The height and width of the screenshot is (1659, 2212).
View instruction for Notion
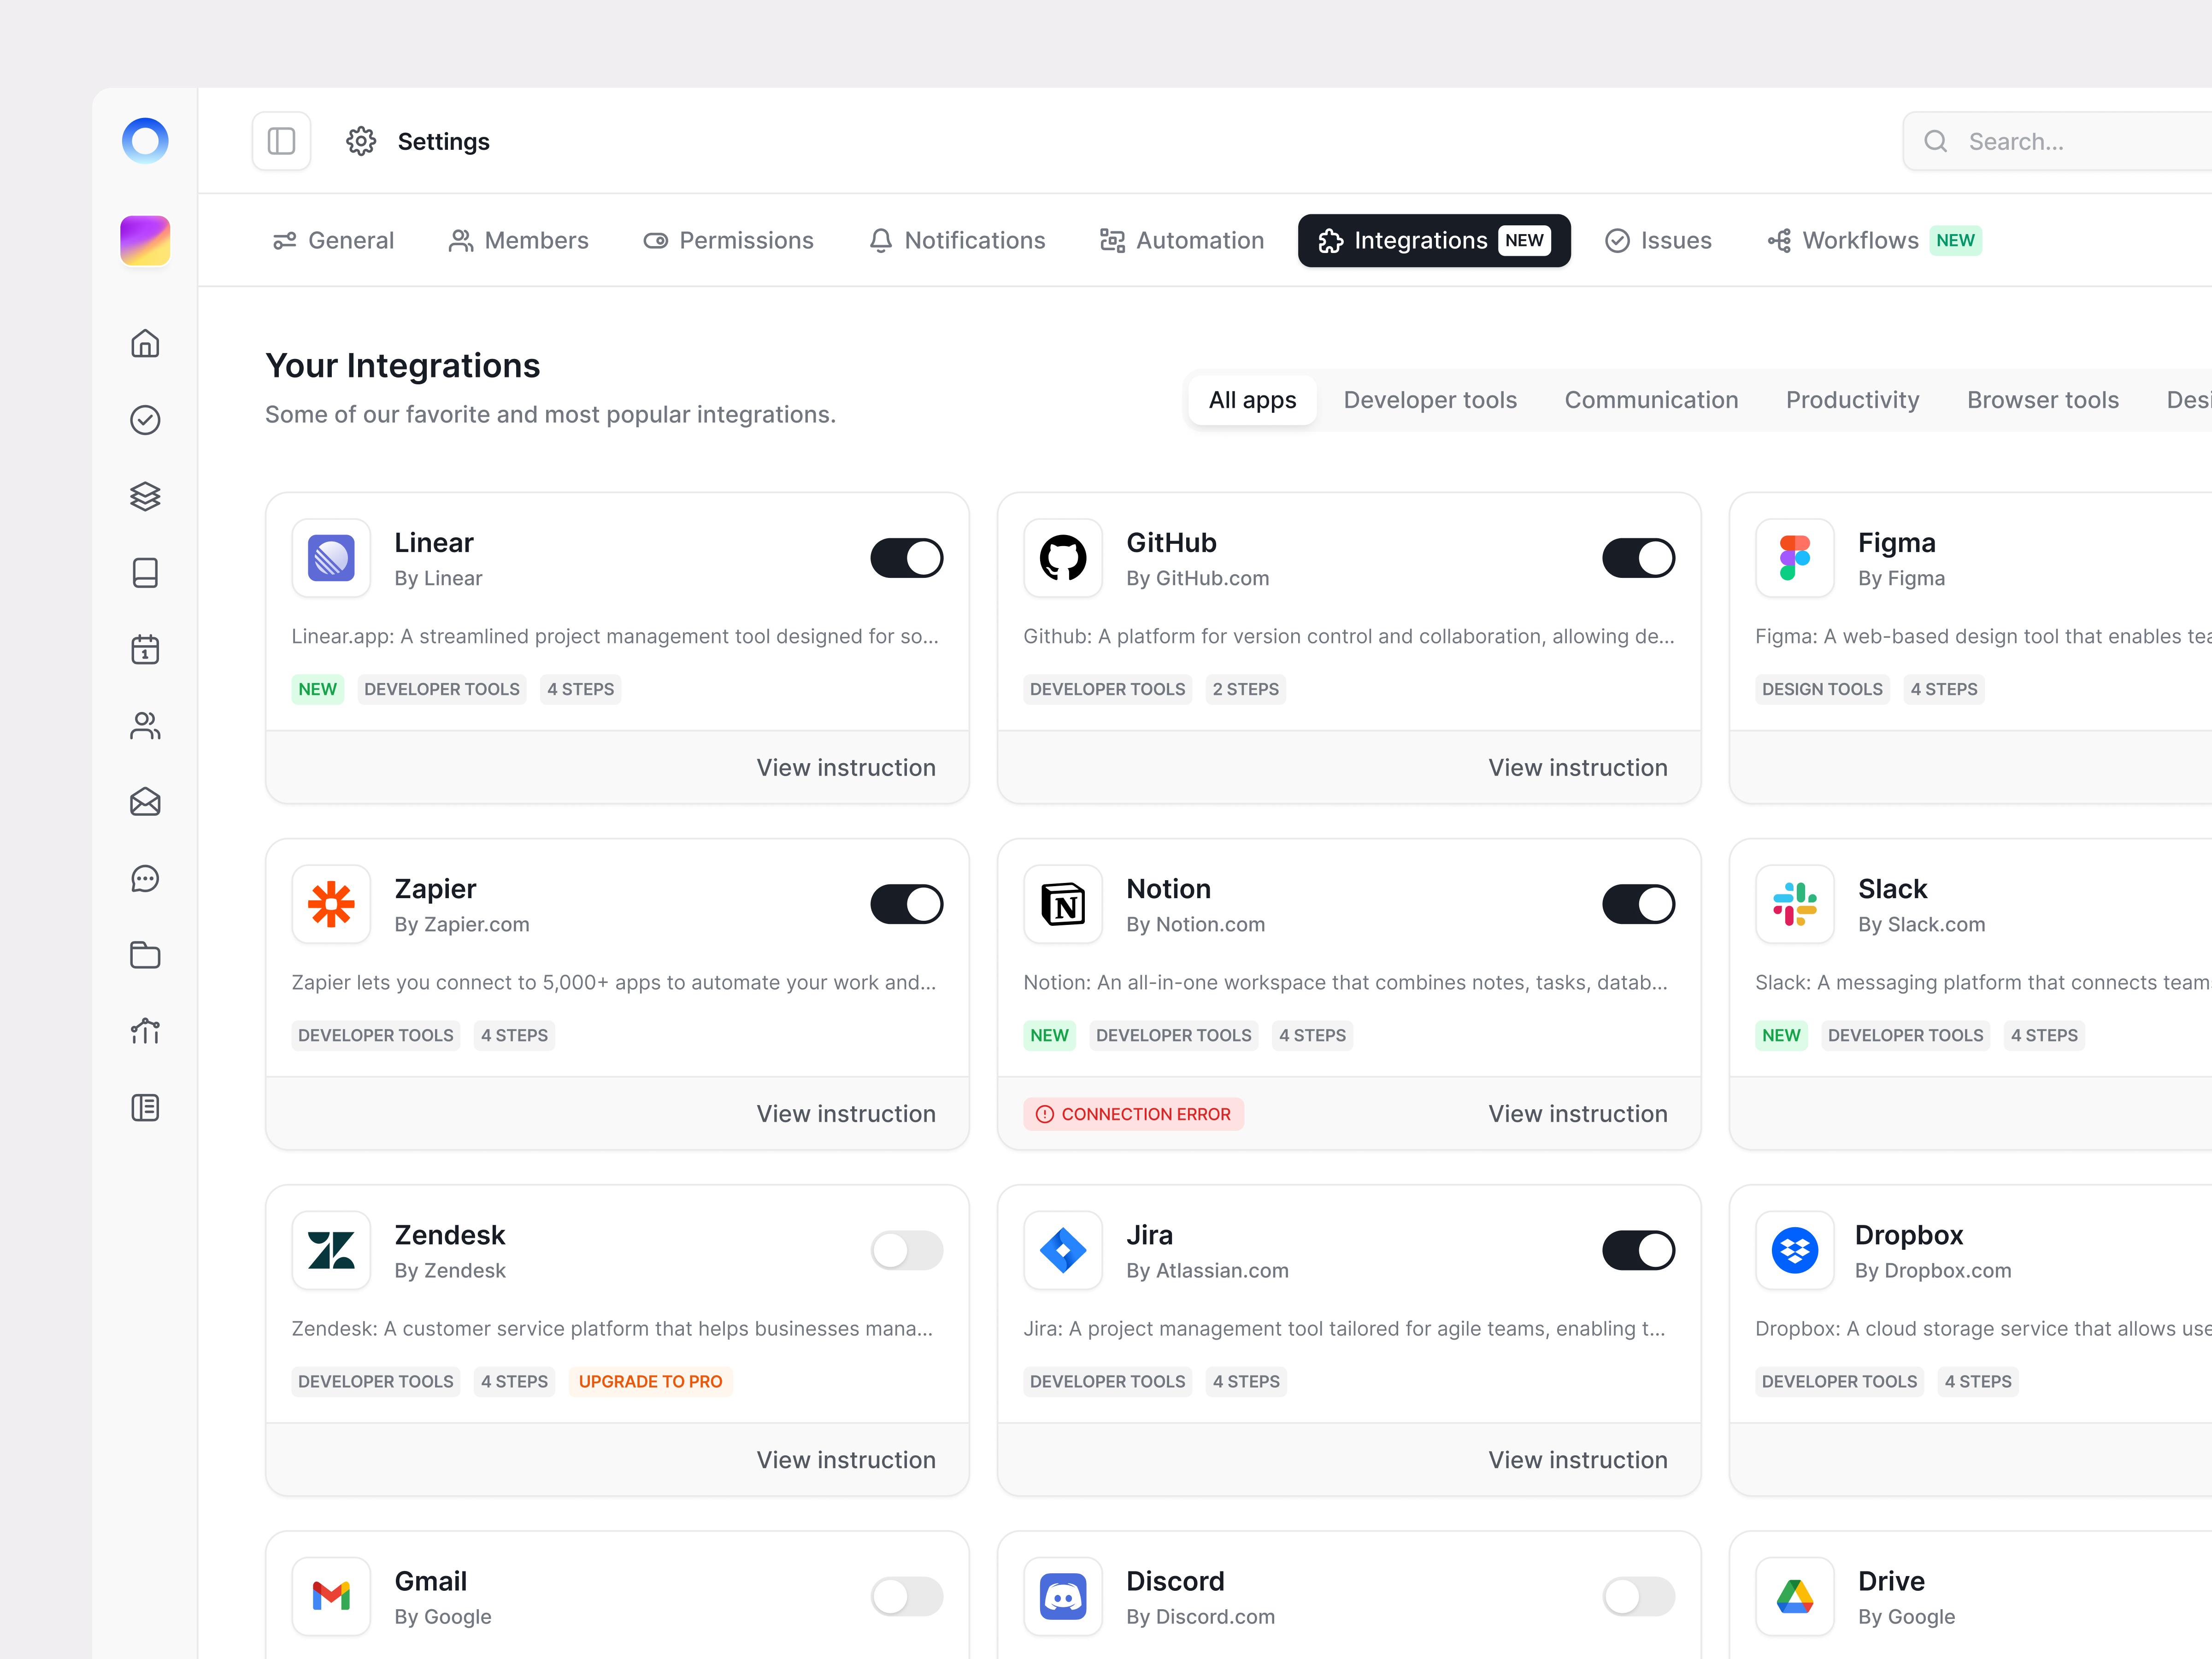click(1578, 1113)
